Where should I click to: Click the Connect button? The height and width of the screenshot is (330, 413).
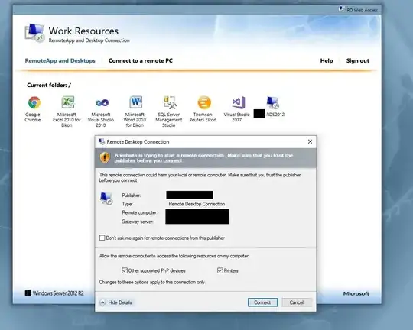[262, 302]
